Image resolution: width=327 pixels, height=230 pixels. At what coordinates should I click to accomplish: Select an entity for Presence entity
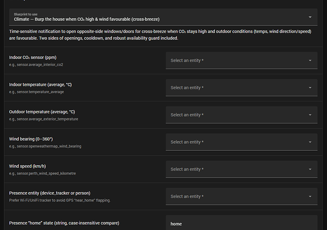pos(236,196)
